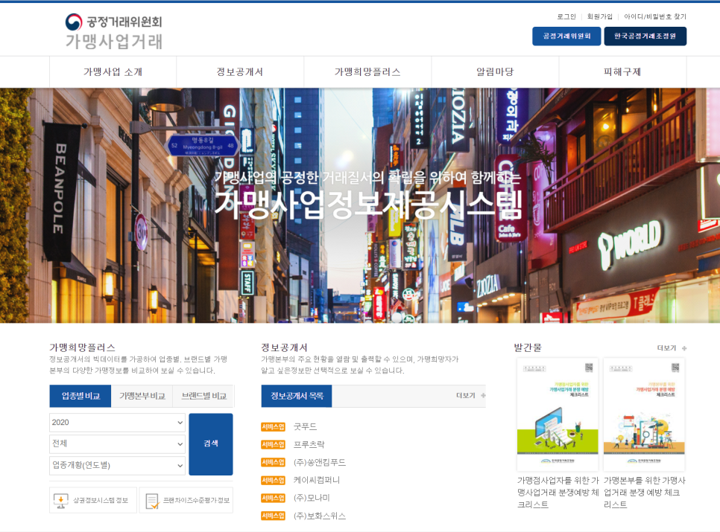Click the plus icon beside 발간물 더보기

coord(684,348)
